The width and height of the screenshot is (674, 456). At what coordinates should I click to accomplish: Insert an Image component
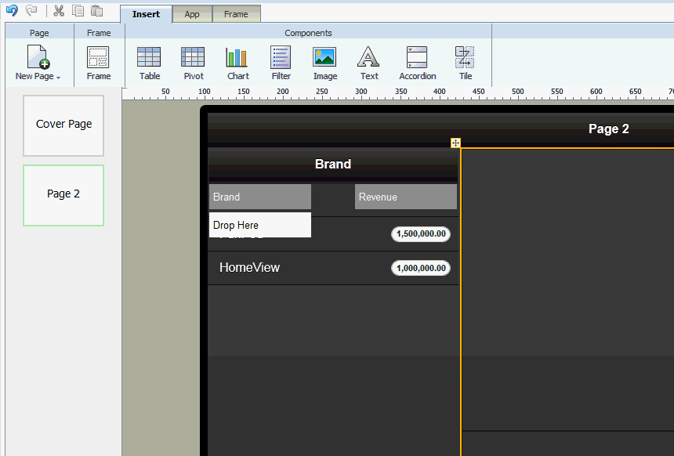coord(325,63)
